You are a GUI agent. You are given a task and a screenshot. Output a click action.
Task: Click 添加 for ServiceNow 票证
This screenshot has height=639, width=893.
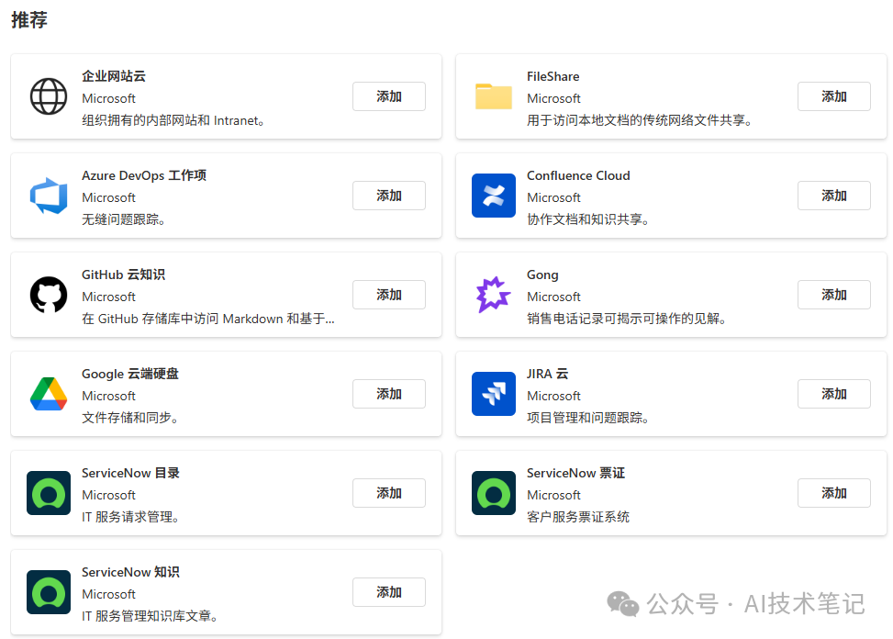click(833, 493)
